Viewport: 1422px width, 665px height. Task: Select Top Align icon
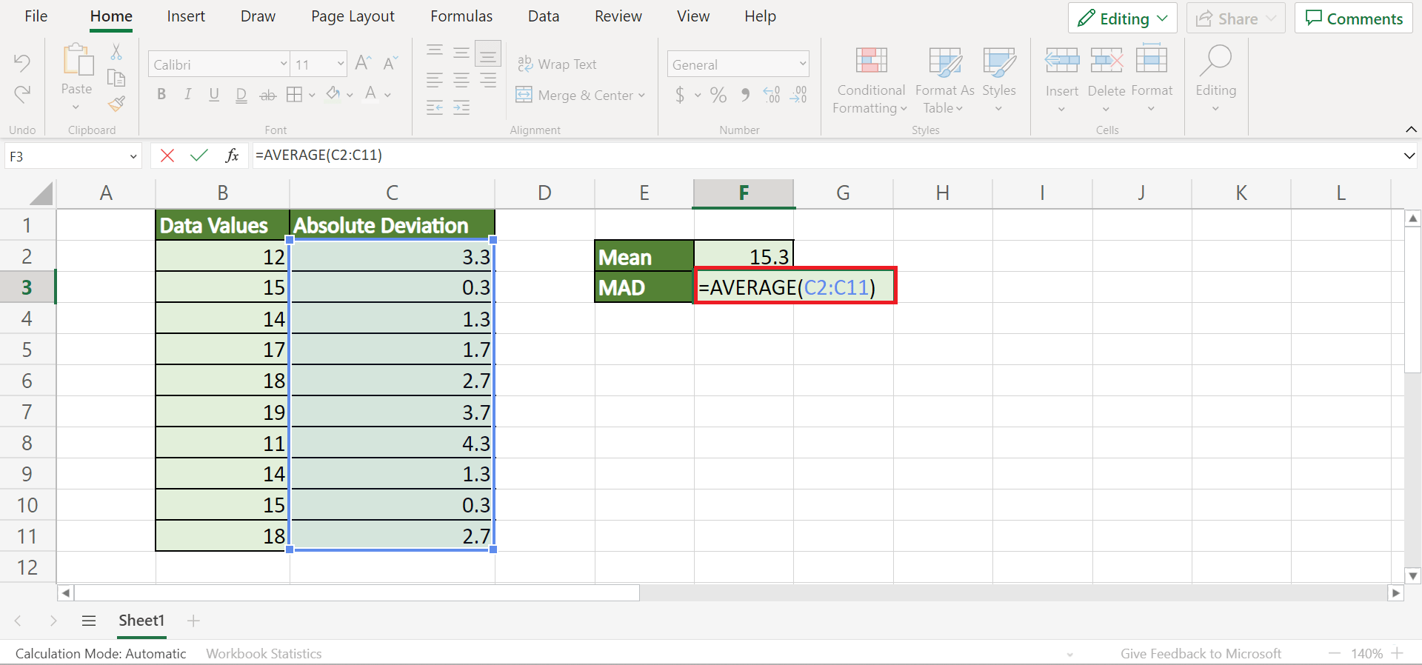click(435, 51)
